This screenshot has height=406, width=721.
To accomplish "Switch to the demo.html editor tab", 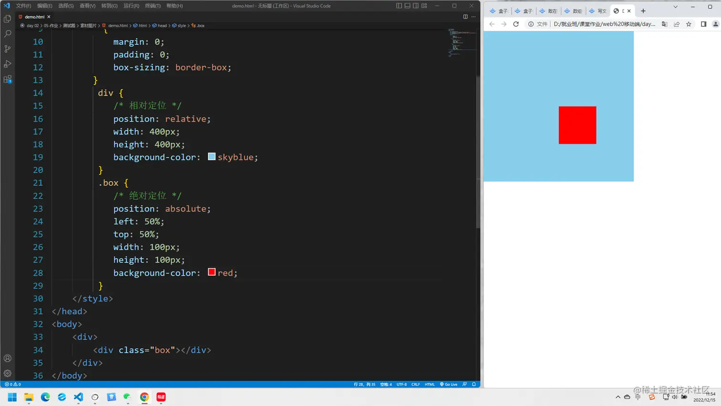I will point(34,17).
